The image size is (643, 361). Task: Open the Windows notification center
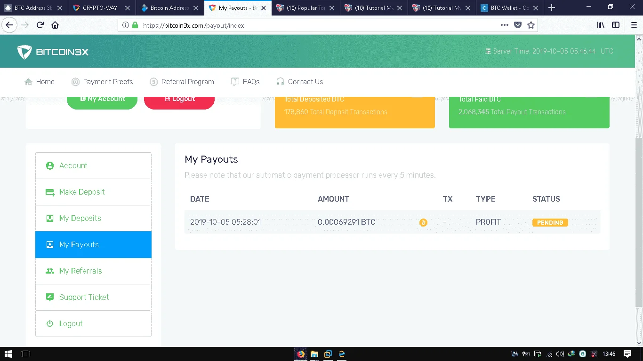(627, 354)
